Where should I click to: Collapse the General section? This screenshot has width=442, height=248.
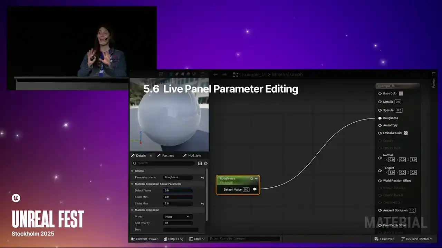[132, 171]
